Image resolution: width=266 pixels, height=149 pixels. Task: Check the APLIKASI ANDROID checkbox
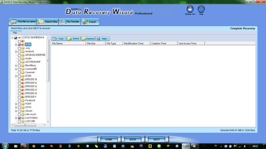19,55
